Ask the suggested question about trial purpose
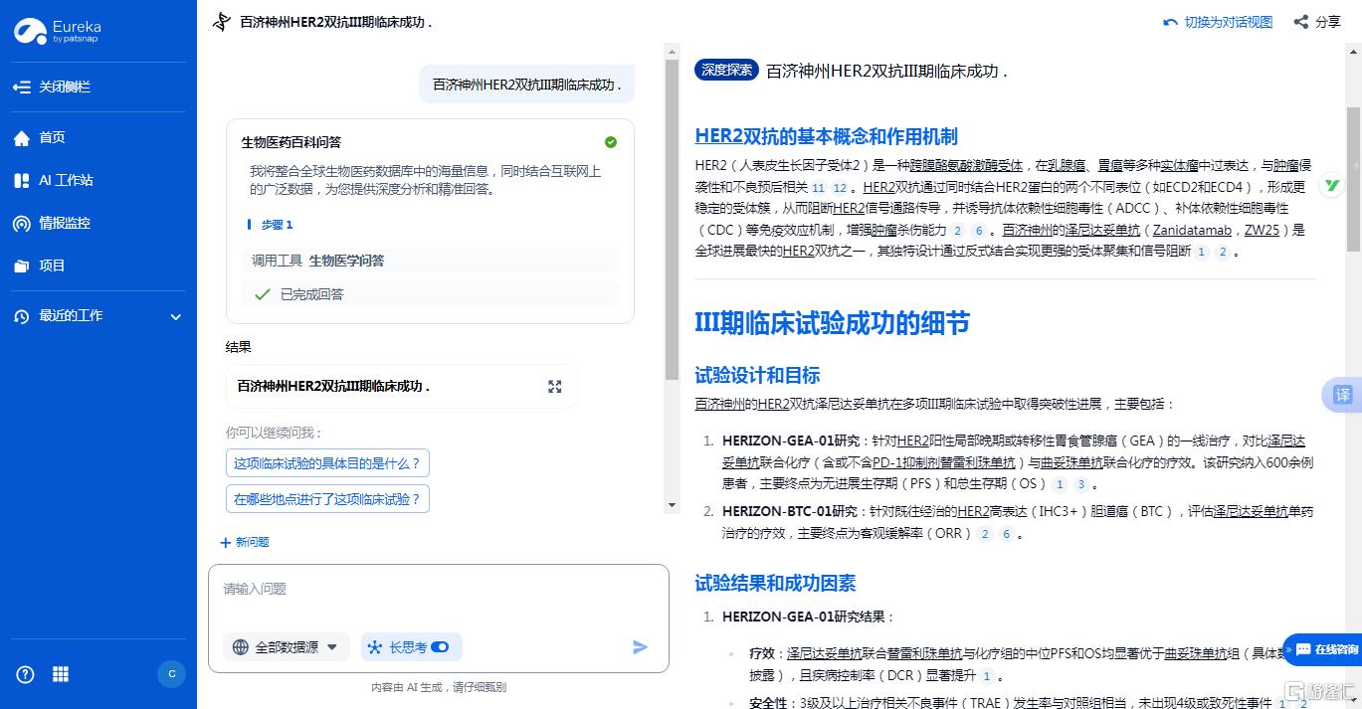Image resolution: width=1362 pixels, height=709 pixels. pos(327,462)
